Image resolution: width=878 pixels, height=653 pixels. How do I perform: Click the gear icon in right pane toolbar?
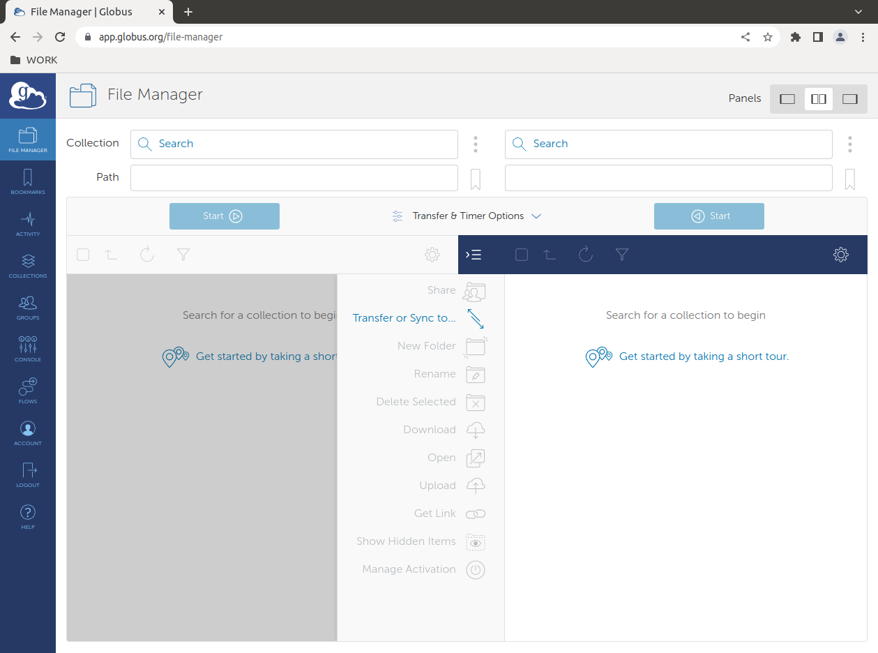840,255
